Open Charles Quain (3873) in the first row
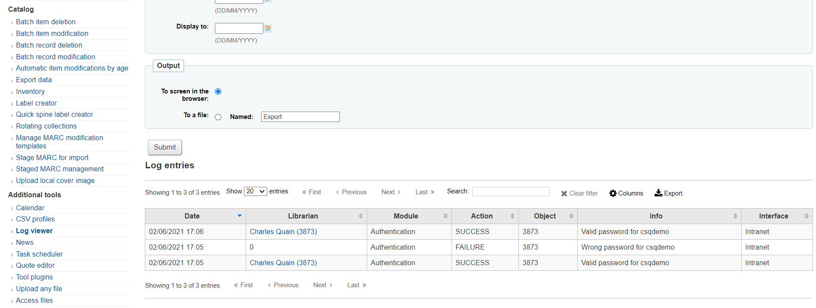 283,232
